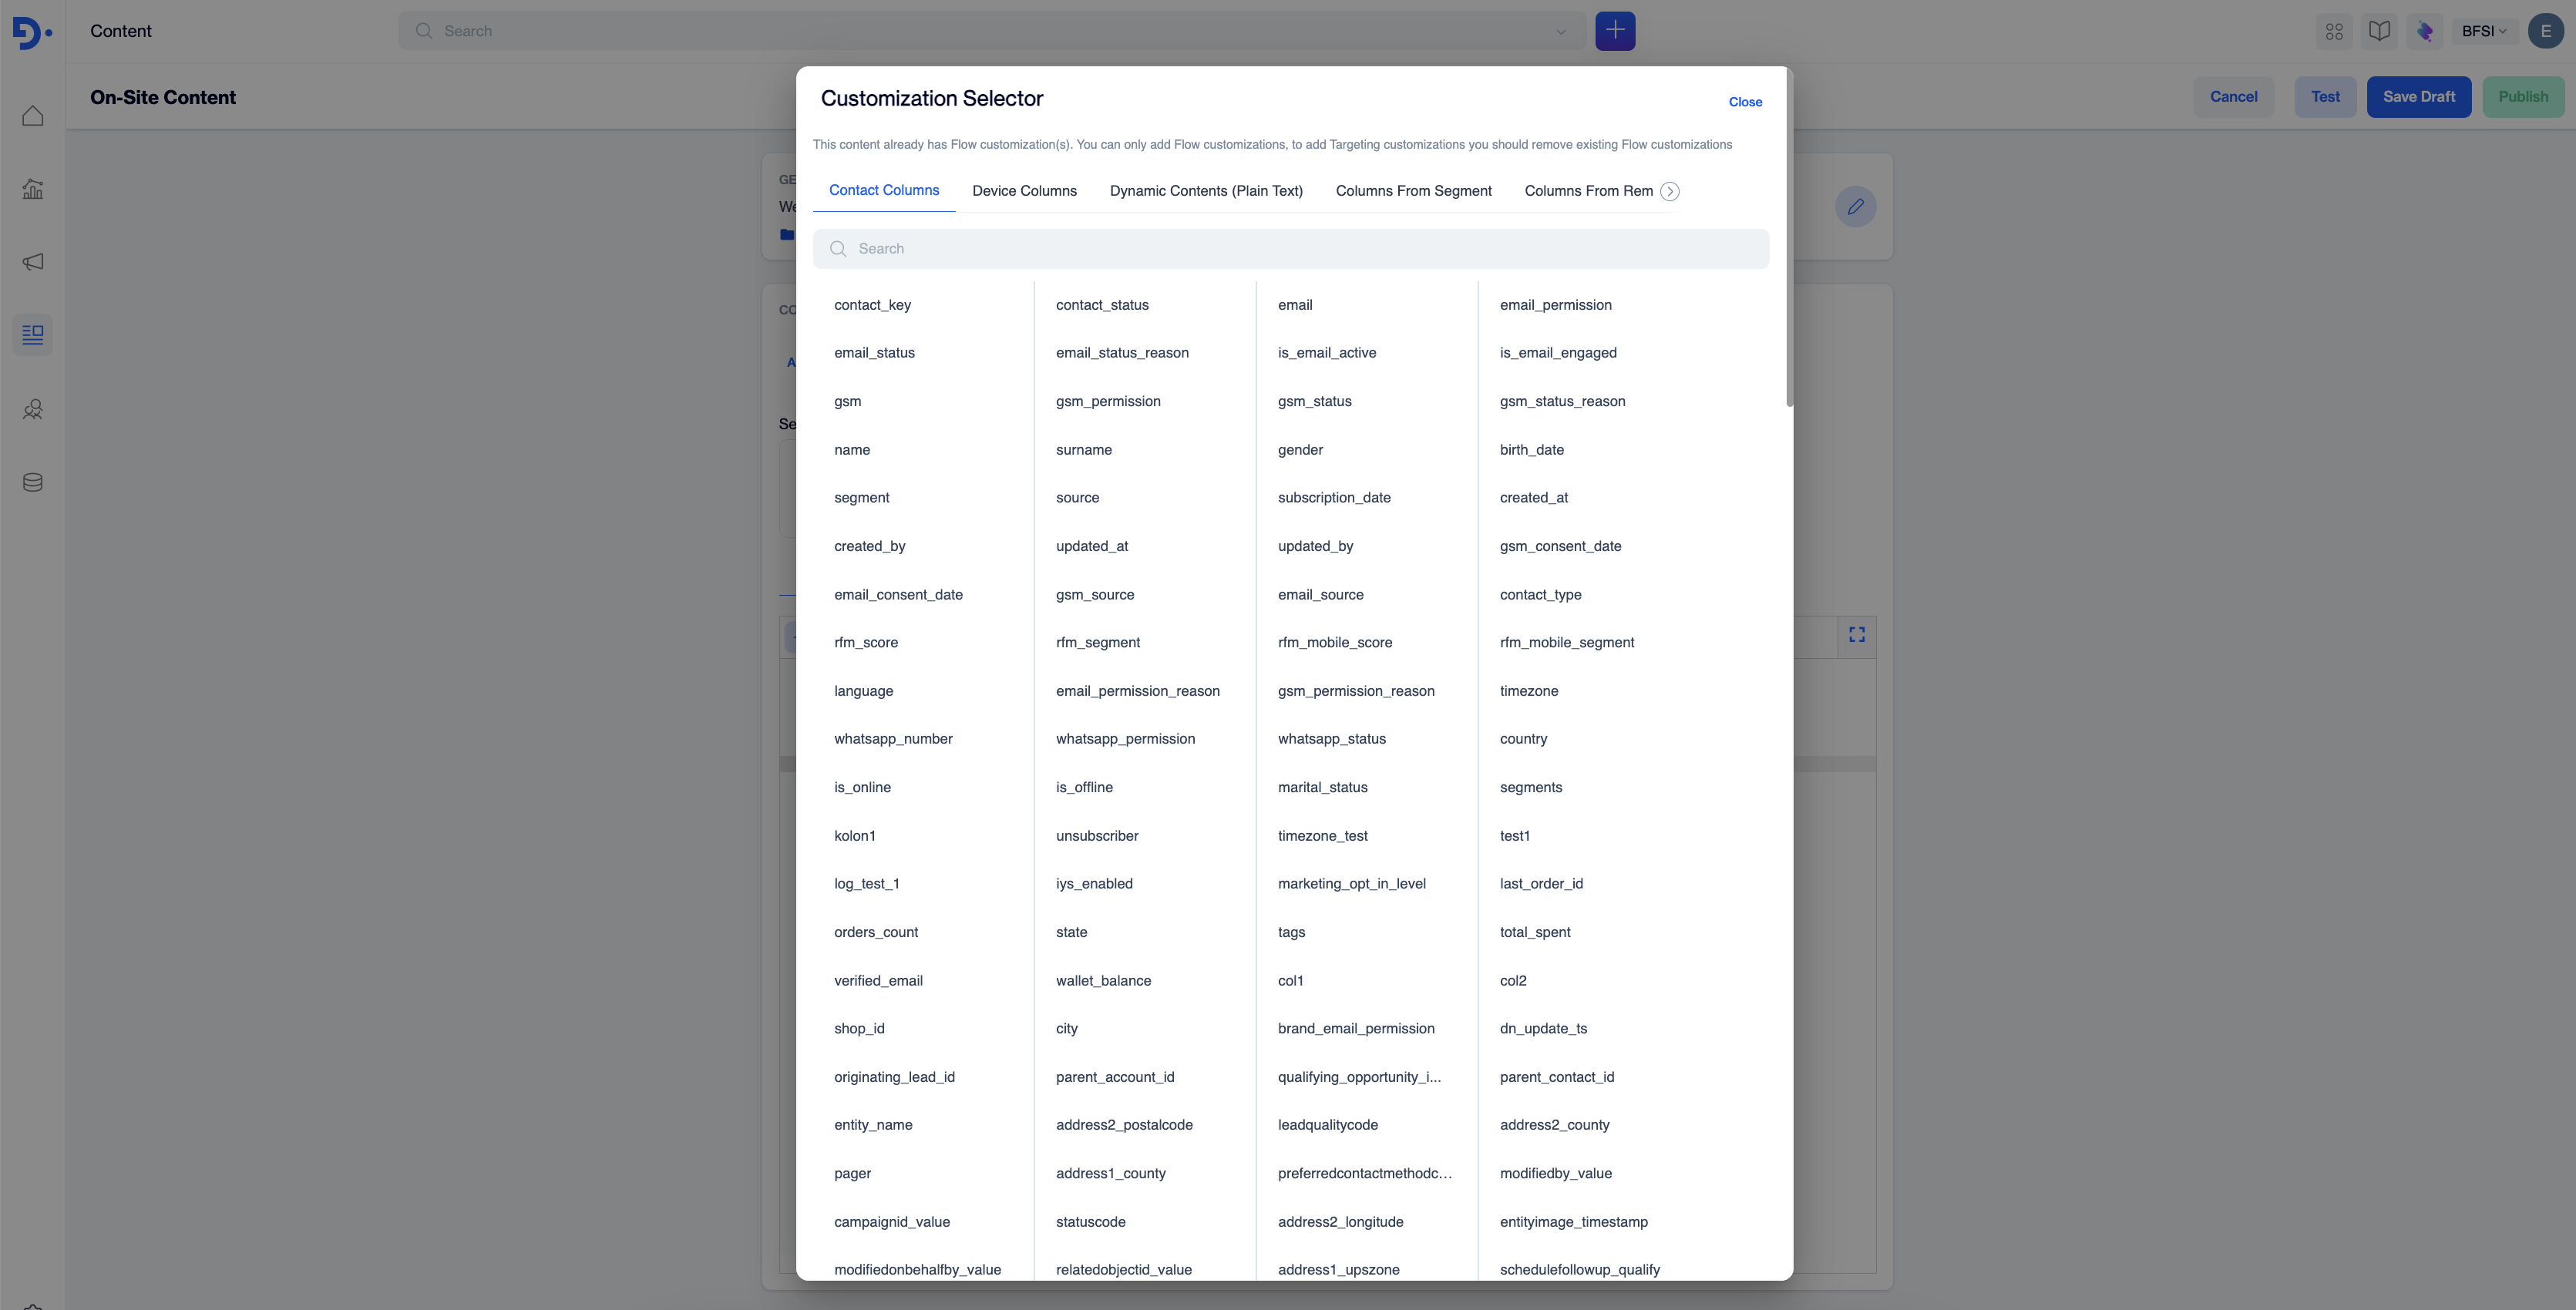
Task: Open the Columns From Segment tab
Action: pos(1413,191)
